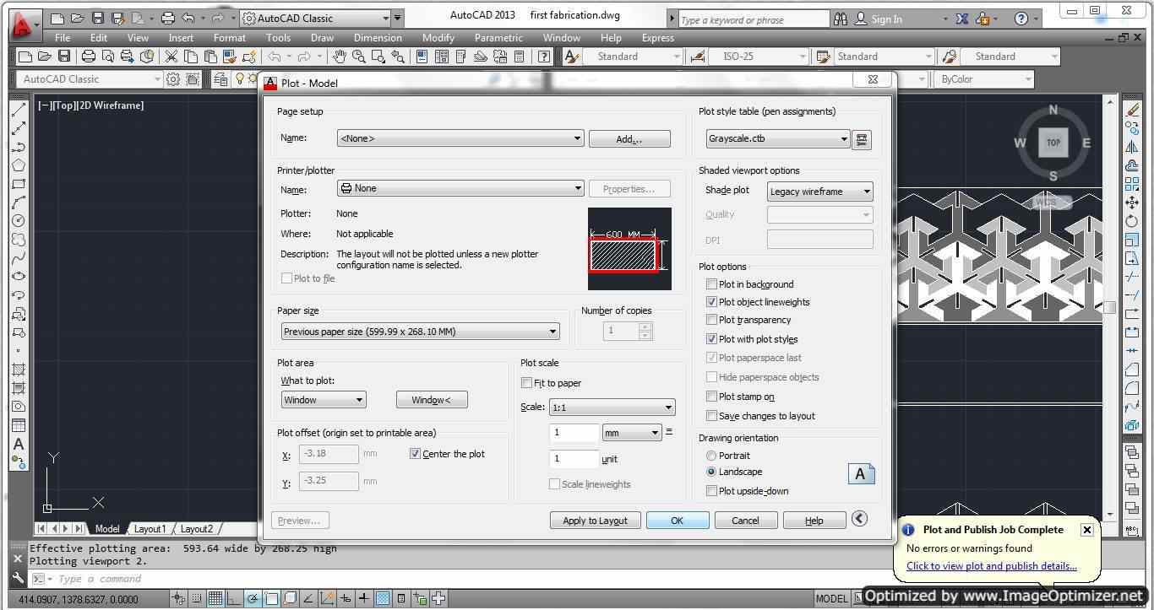Open the File menu
1154x610 pixels.
tap(63, 38)
